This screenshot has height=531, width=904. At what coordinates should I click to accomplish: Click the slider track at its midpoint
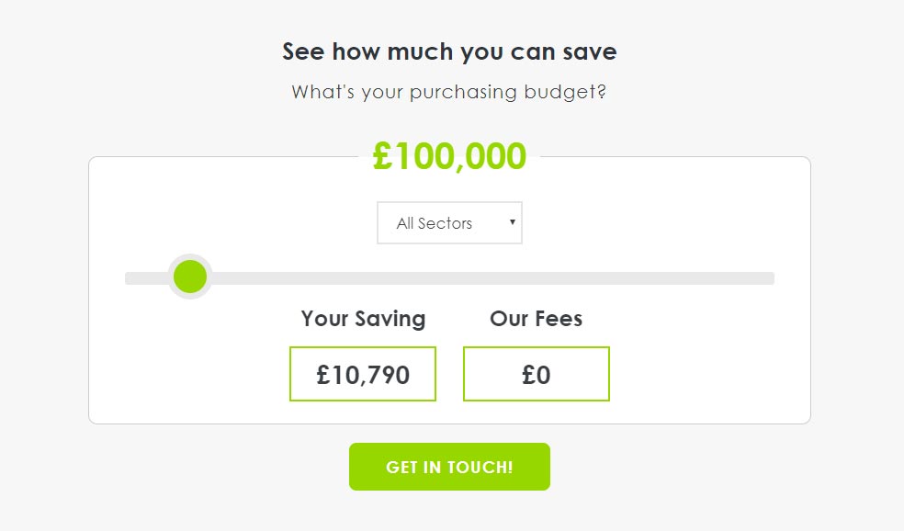(449, 278)
